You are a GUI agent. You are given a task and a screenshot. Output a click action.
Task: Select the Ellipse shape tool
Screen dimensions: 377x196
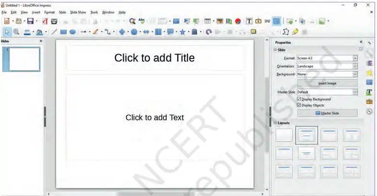72,32
